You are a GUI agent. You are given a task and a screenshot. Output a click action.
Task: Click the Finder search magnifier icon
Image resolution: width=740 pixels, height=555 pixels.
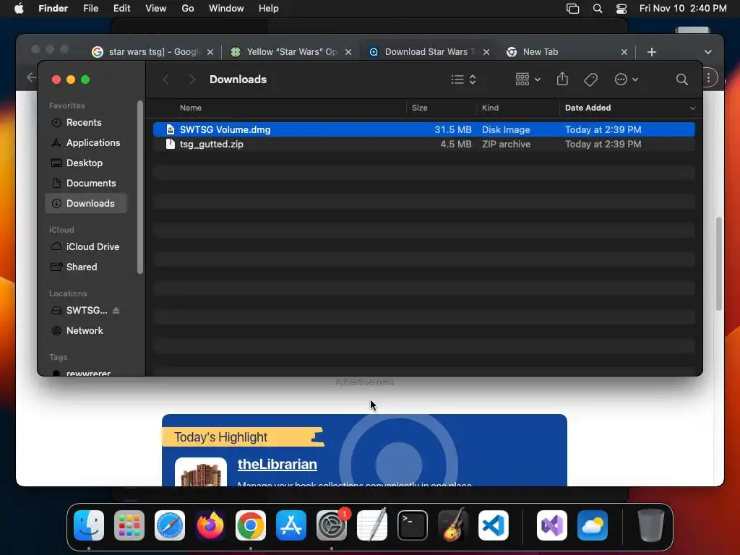point(681,79)
